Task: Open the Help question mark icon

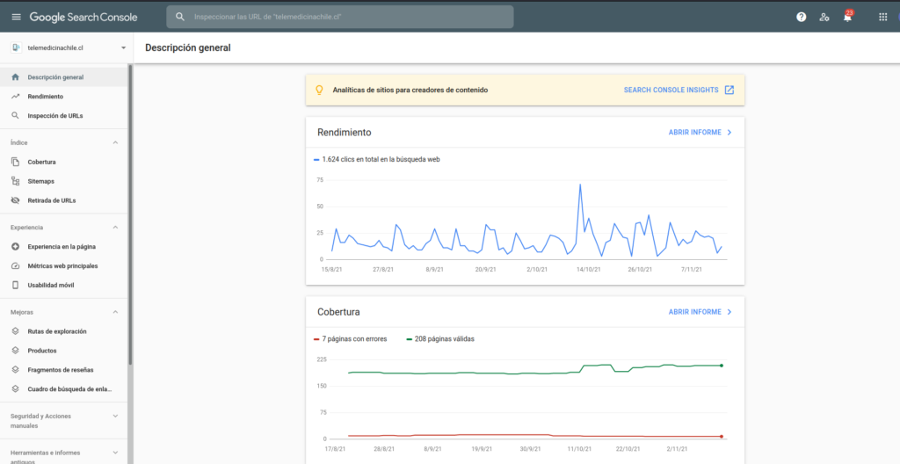Action: (802, 17)
